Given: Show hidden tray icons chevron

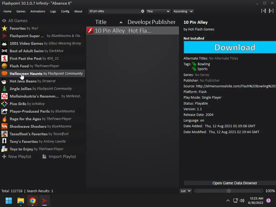Looking at the screenshot, I should click(228, 201).
